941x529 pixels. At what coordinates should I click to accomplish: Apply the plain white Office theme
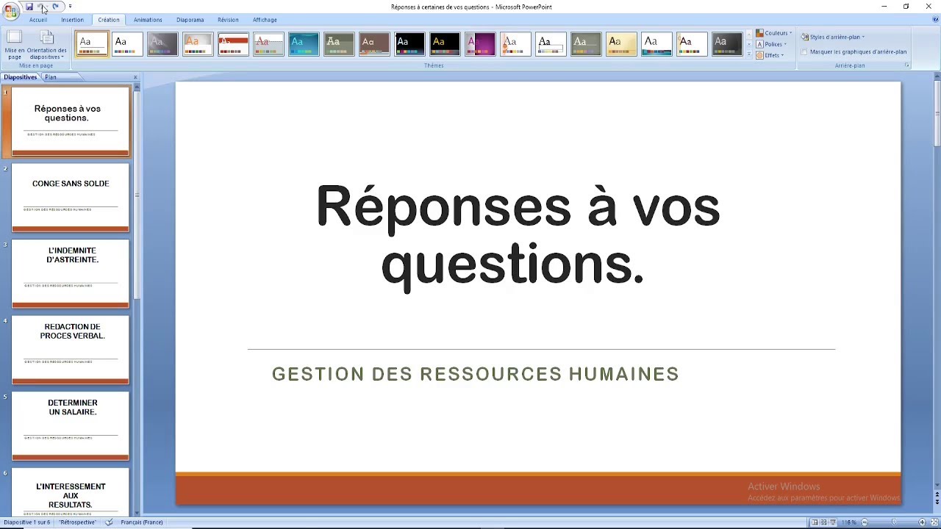pyautogui.click(x=126, y=44)
